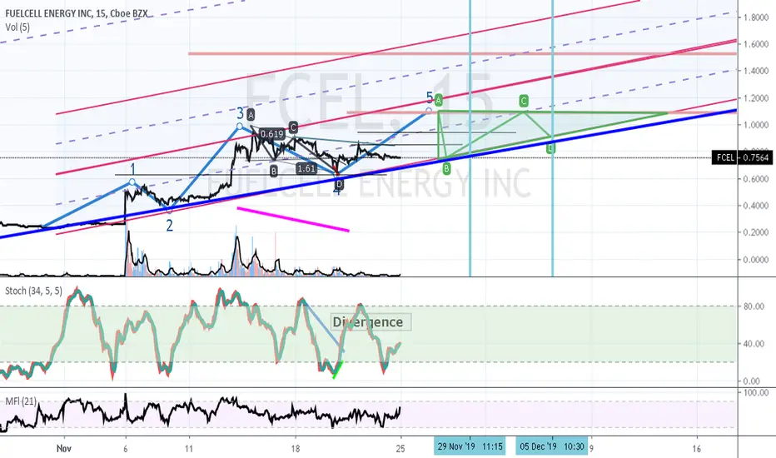The image size is (776, 458).
Task: Click the 18 date on time axis
Action: (296, 449)
